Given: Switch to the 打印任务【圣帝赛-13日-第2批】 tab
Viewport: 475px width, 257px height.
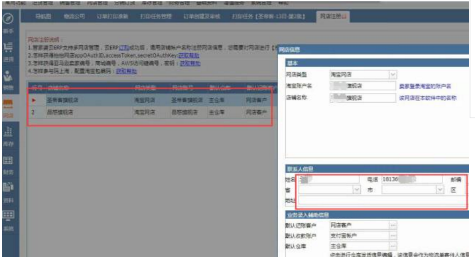Looking at the screenshot, I should pyautogui.click(x=269, y=17).
